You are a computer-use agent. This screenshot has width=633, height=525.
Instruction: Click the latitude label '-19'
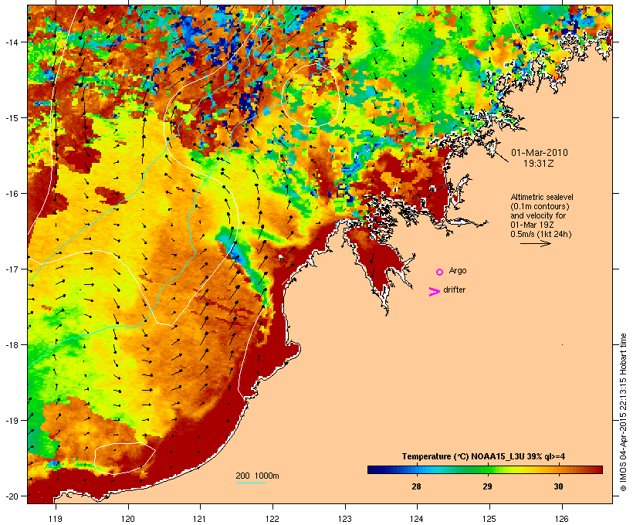tap(12, 421)
